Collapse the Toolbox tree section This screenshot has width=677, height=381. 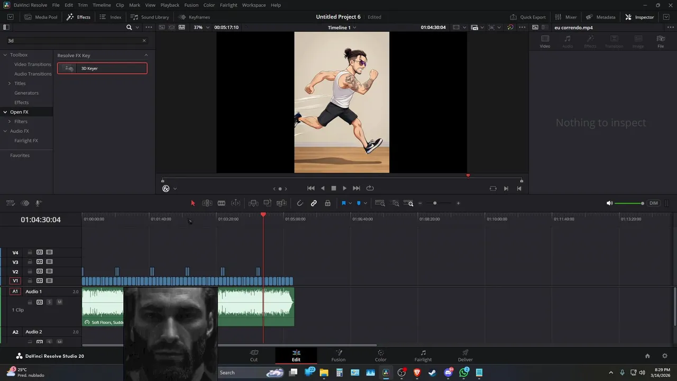click(5, 55)
